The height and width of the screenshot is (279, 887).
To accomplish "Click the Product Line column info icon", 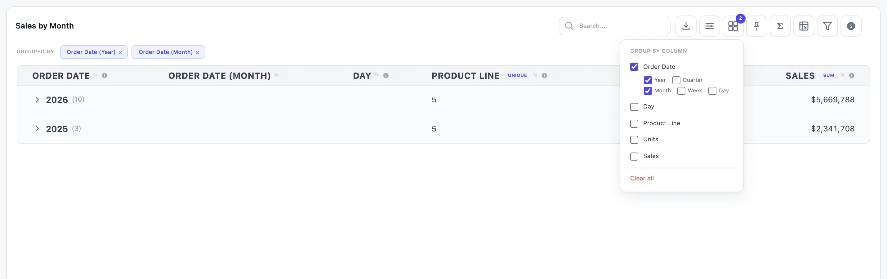I will point(544,76).
